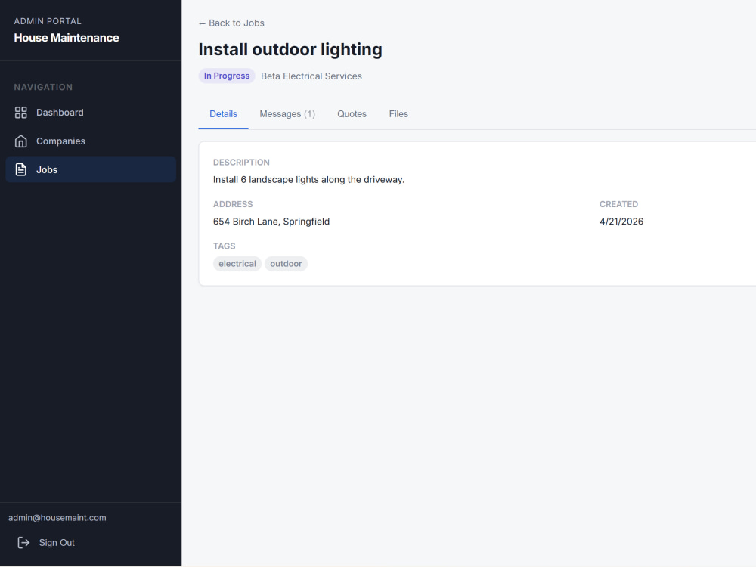Viewport: 756px width, 567px height.
Task: Switch to the Details tab
Action: click(223, 114)
